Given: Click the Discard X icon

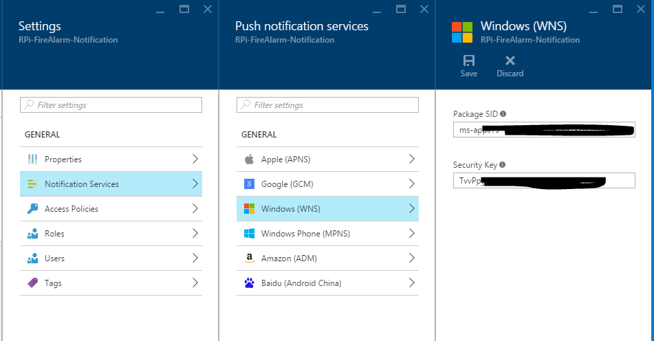Looking at the screenshot, I should point(510,61).
